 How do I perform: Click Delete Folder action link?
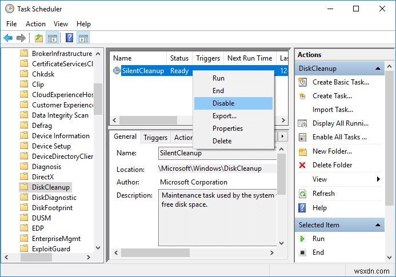[333, 165]
